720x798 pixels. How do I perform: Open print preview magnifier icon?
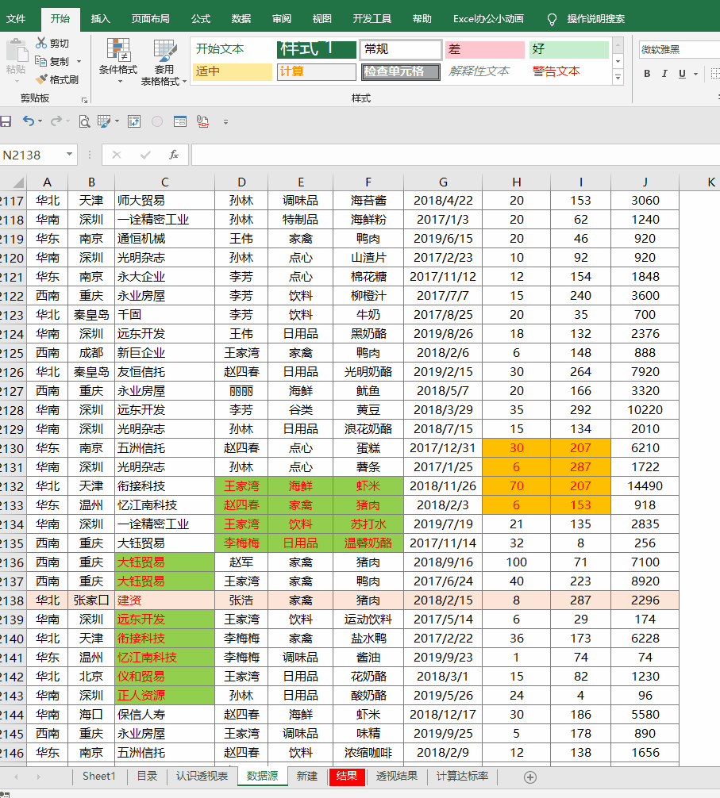[84, 121]
